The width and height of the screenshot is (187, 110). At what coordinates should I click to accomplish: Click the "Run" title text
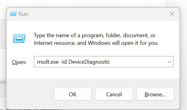coord(23,14)
